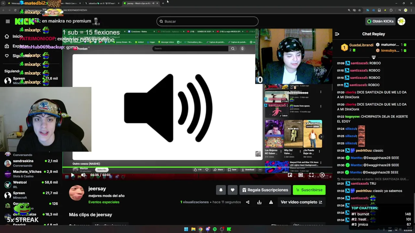Open the Siguiendo heart icon in the sidebar

(7, 56)
